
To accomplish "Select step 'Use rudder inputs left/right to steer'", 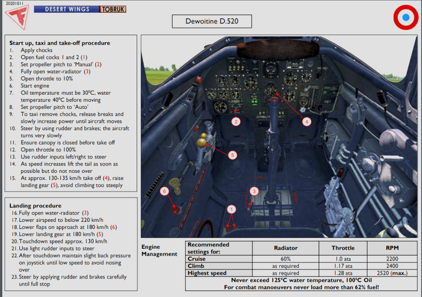I will coord(58,157).
